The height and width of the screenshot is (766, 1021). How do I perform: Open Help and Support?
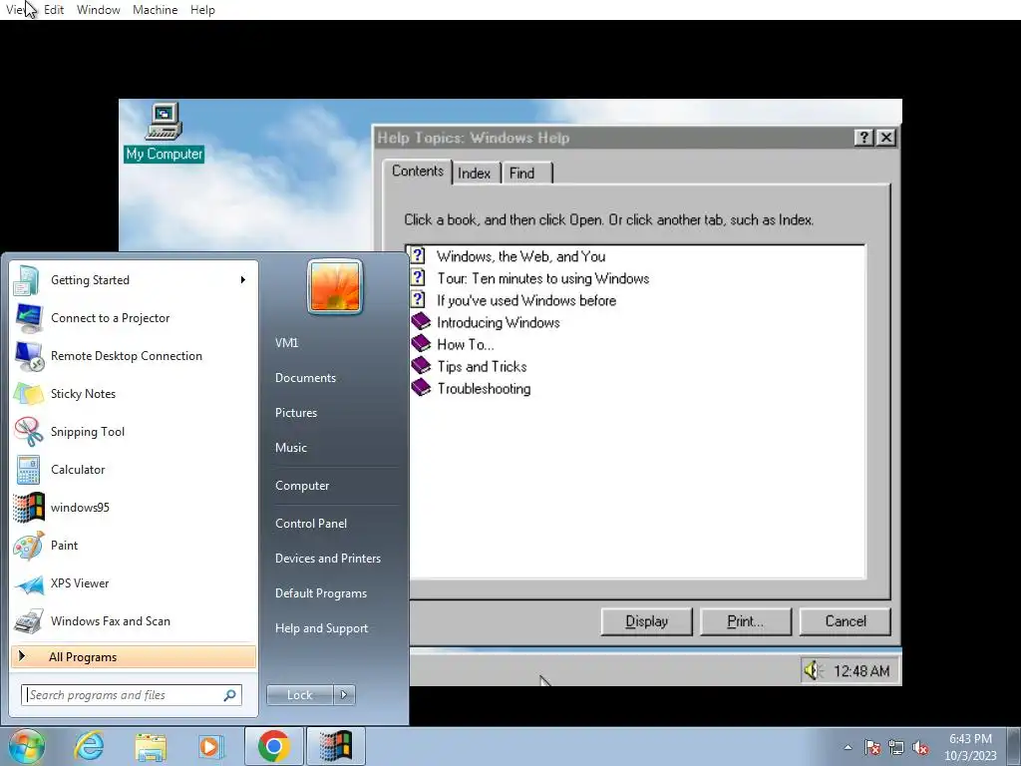[322, 628]
